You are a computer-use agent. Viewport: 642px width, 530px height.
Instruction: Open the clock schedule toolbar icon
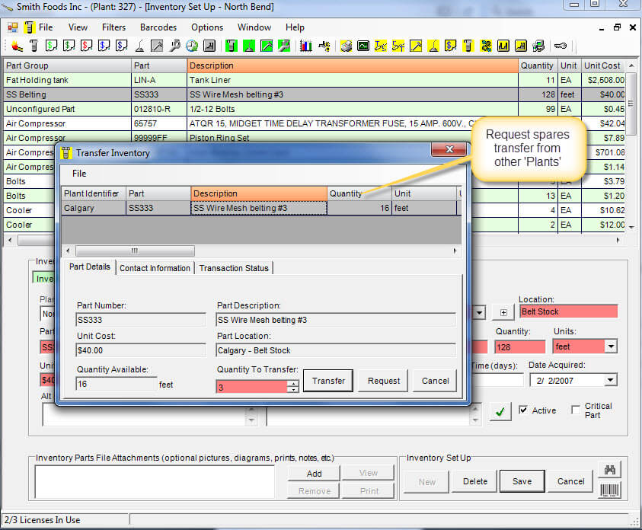tap(192, 46)
